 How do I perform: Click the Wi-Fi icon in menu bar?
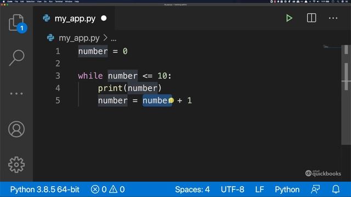click(x=314, y=2)
